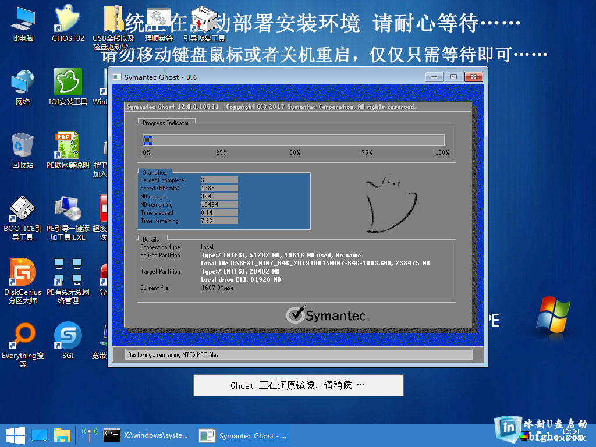Click the wireless network taskbar icon
This screenshot has height=447, width=596.
(90, 435)
